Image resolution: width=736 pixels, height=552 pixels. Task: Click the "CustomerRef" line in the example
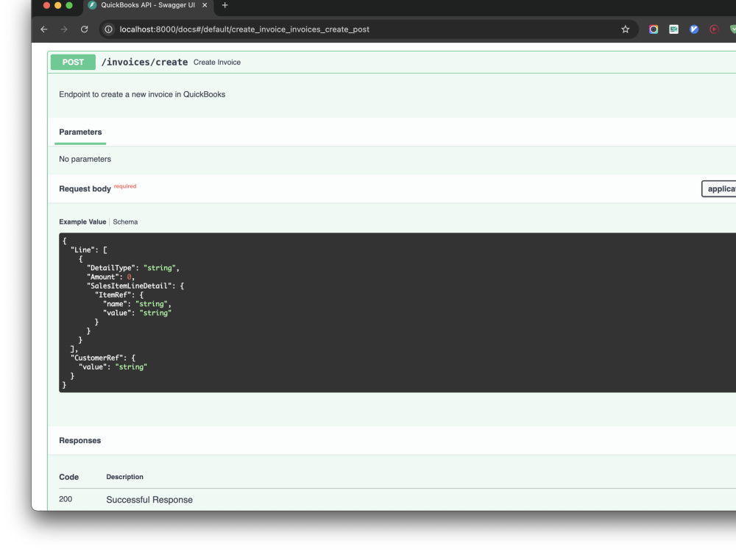(x=103, y=358)
